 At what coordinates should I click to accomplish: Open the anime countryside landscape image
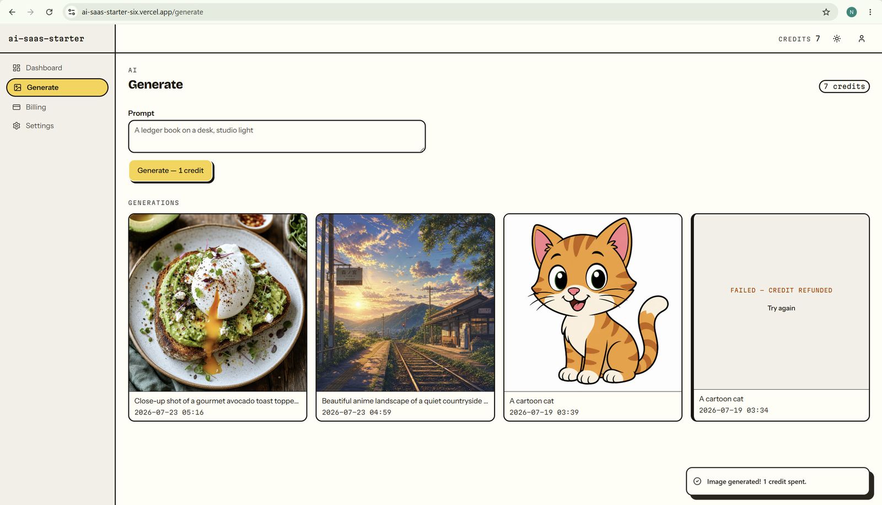coord(405,303)
